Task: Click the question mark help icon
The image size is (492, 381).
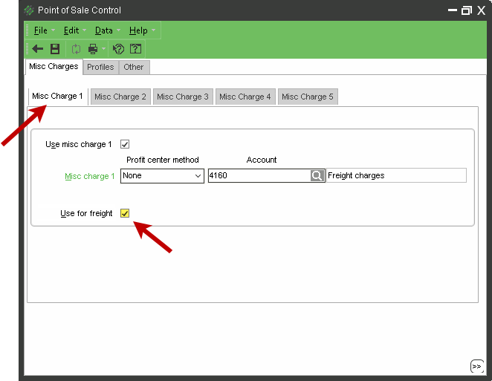Action: click(x=135, y=49)
